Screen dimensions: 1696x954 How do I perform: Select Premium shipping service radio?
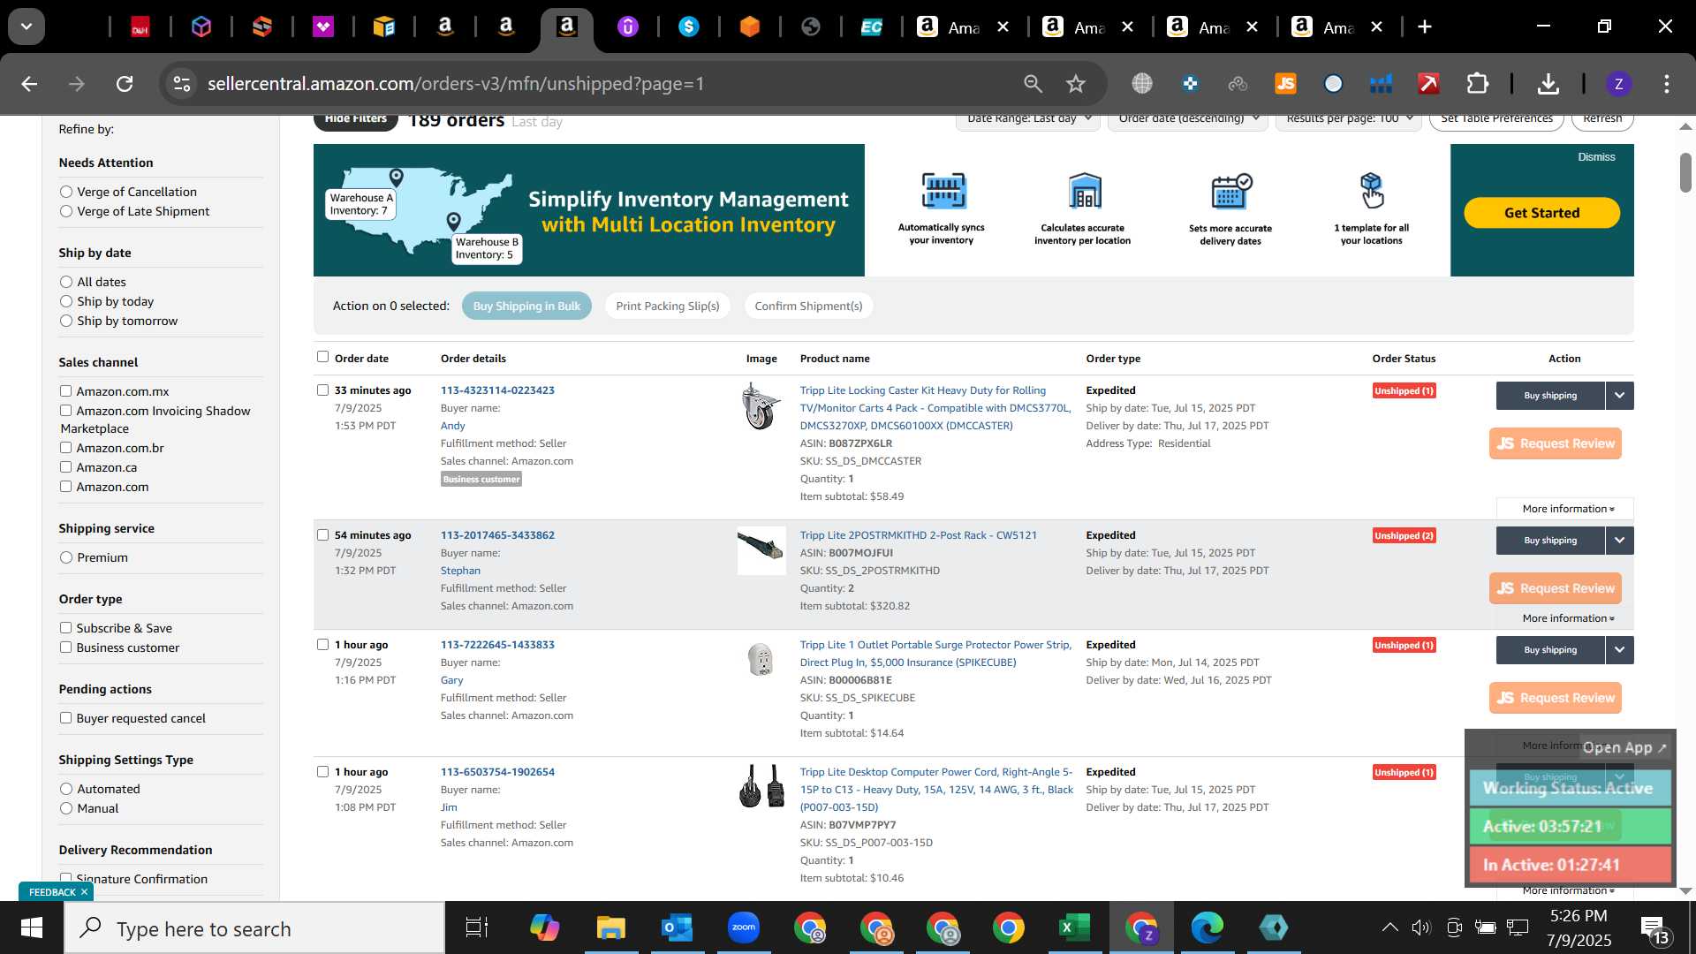(x=66, y=557)
